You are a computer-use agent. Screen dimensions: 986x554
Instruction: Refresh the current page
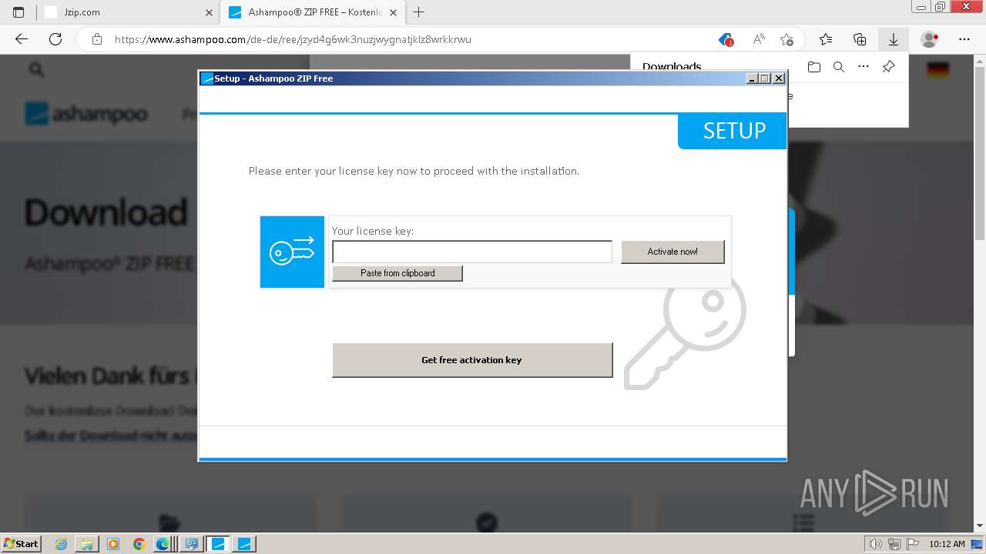55,39
